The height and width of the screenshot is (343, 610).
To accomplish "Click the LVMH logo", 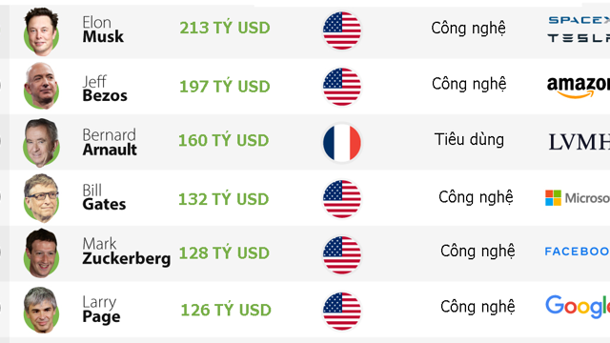I will [579, 142].
